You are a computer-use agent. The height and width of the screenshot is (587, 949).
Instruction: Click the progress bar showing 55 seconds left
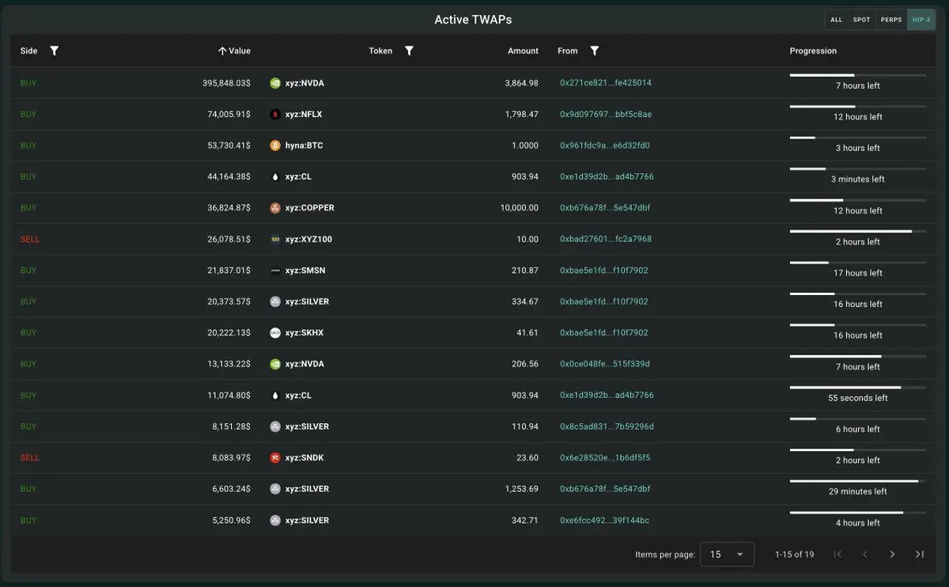[x=858, y=388]
